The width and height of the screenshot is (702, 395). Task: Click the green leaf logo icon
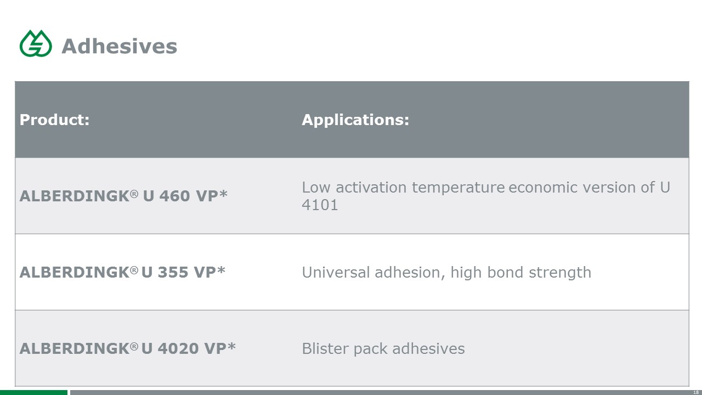pyautogui.click(x=36, y=43)
